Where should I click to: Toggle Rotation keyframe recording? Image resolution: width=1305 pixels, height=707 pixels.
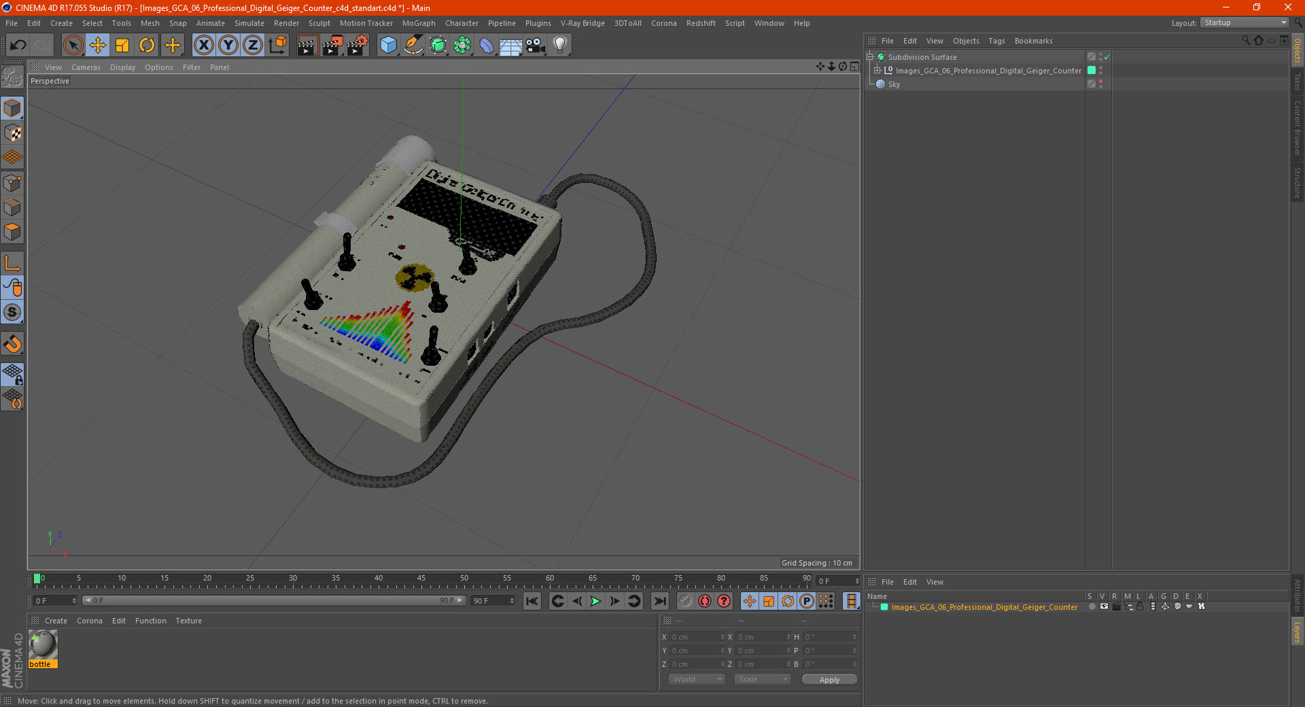pos(787,601)
